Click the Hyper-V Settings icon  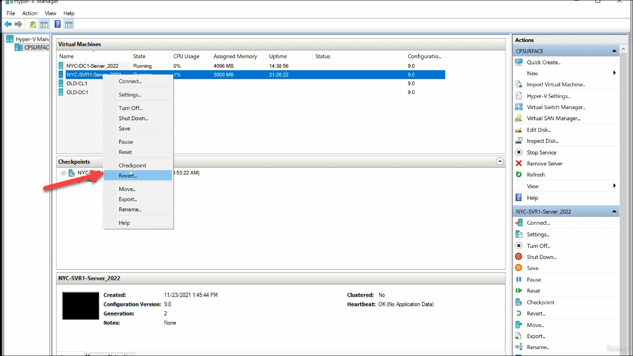[519, 96]
